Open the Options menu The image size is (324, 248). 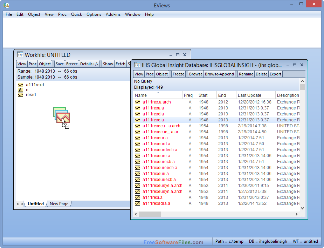pos(94,14)
